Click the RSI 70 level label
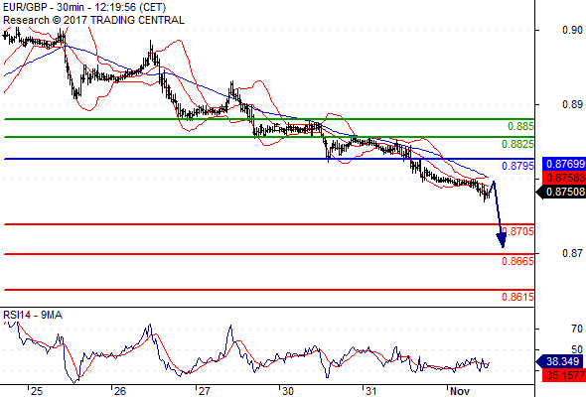Viewport: 586px width, 397px height. coord(577,330)
